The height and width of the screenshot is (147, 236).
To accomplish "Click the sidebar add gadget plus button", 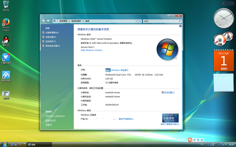I will click(x=224, y=3).
